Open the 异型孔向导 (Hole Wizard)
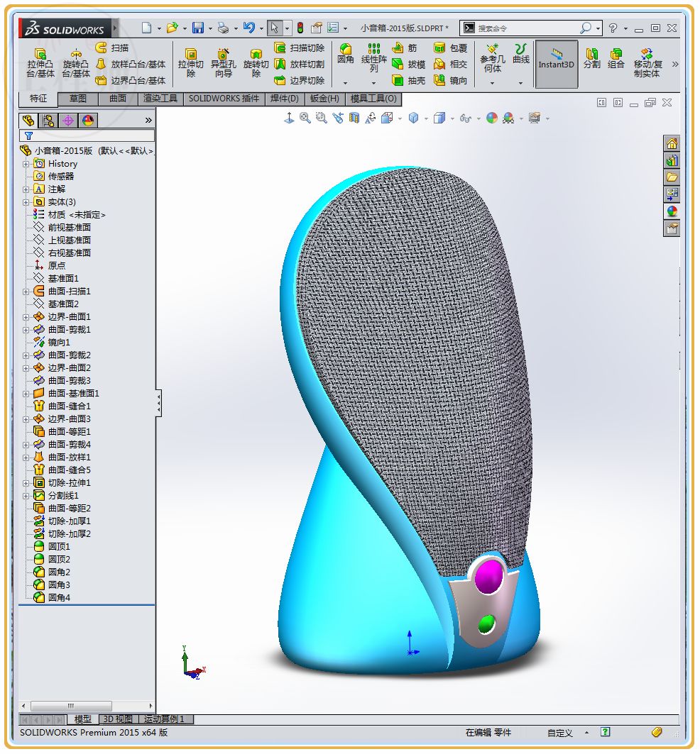Image resolution: width=700 pixels, height=754 pixels. point(224,62)
